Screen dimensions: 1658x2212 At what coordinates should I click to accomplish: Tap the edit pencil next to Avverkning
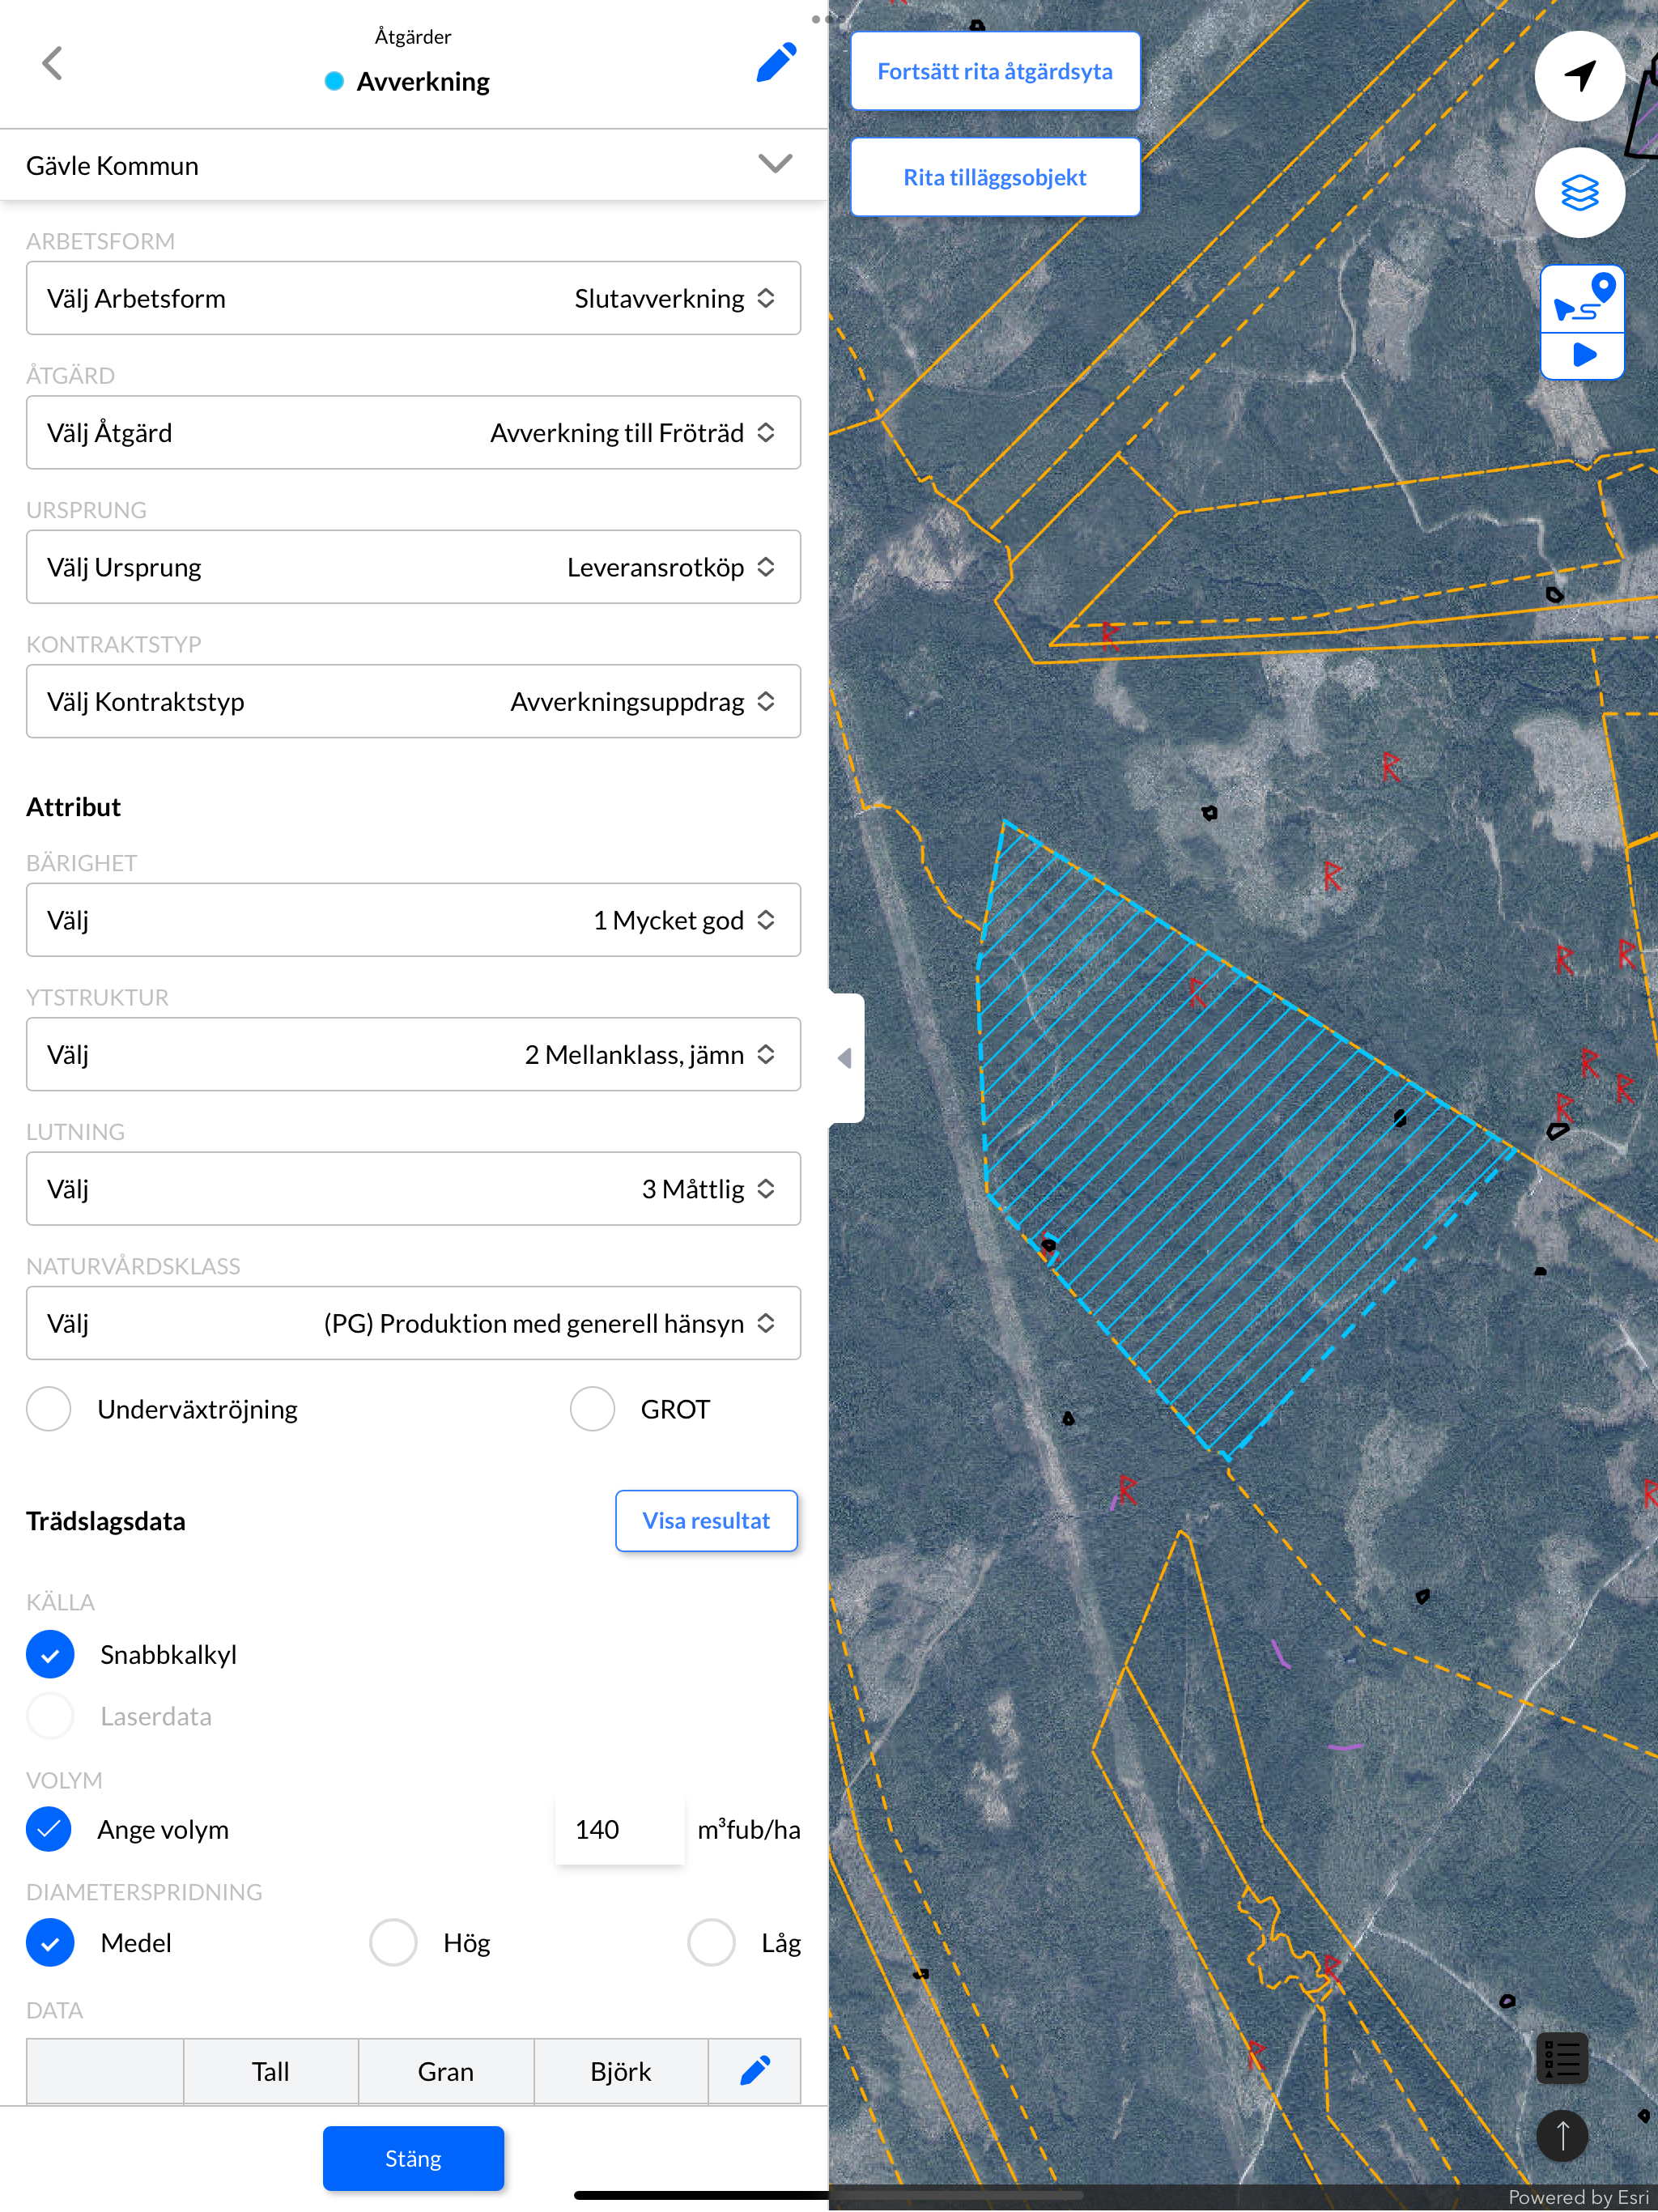coord(776,63)
